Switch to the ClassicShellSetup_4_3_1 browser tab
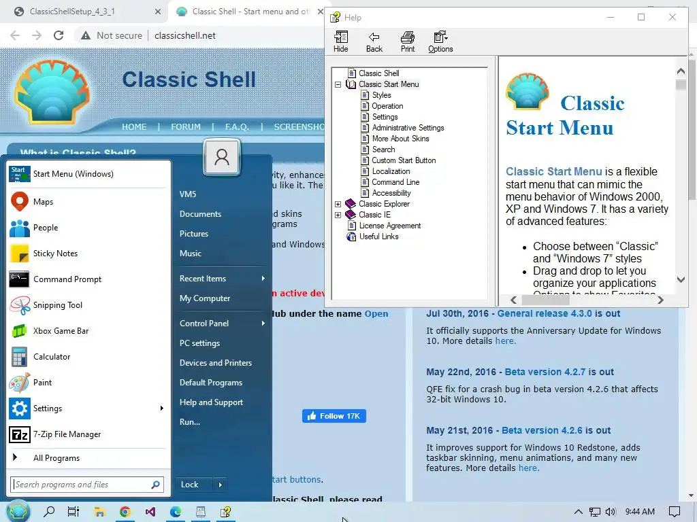The height and width of the screenshot is (522, 697). click(84, 12)
